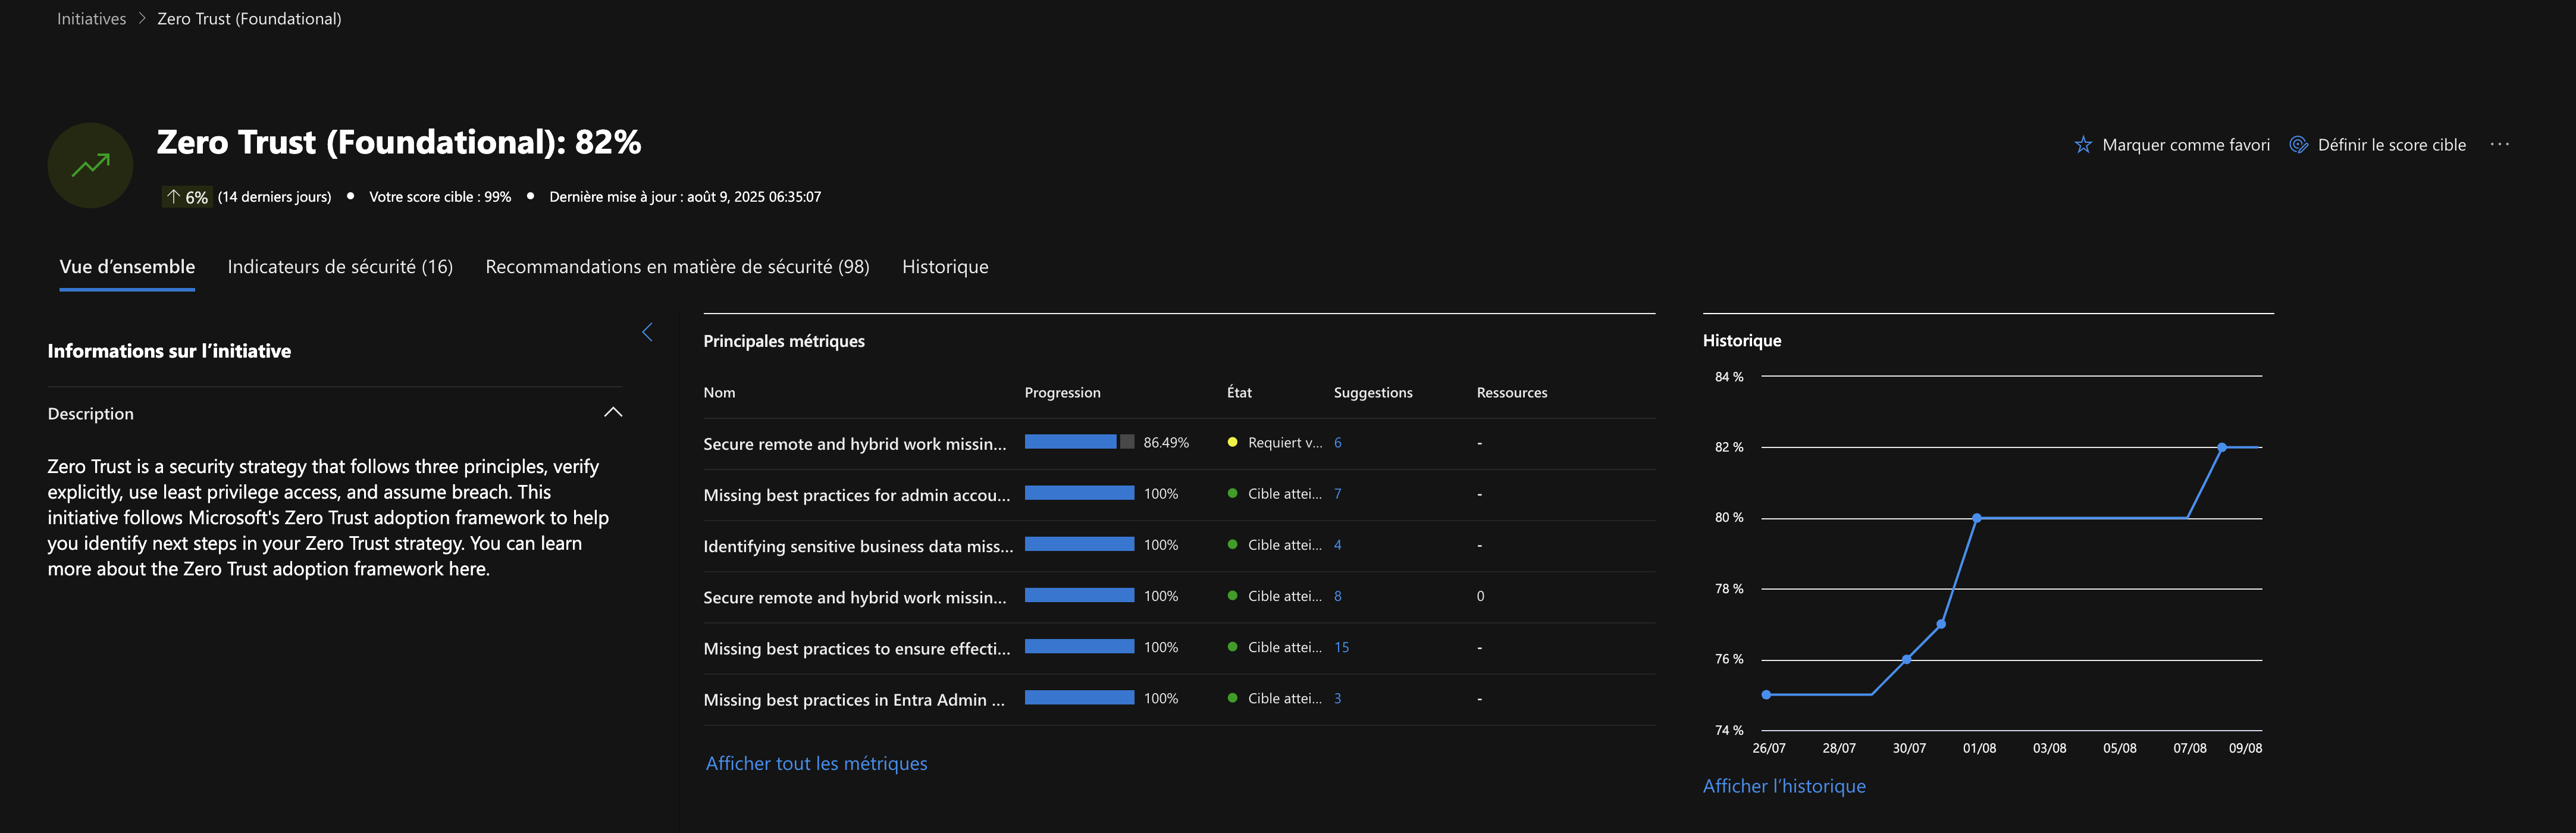
Task: Open the 7 suggestions link
Action: 1338,494
